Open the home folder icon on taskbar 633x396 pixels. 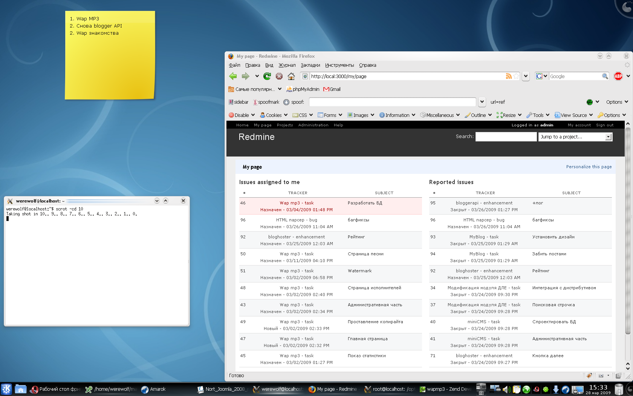[x=20, y=389]
